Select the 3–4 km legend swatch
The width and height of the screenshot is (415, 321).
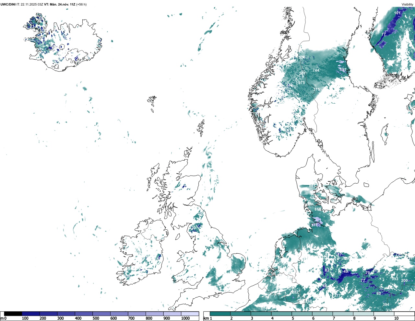(261, 314)
